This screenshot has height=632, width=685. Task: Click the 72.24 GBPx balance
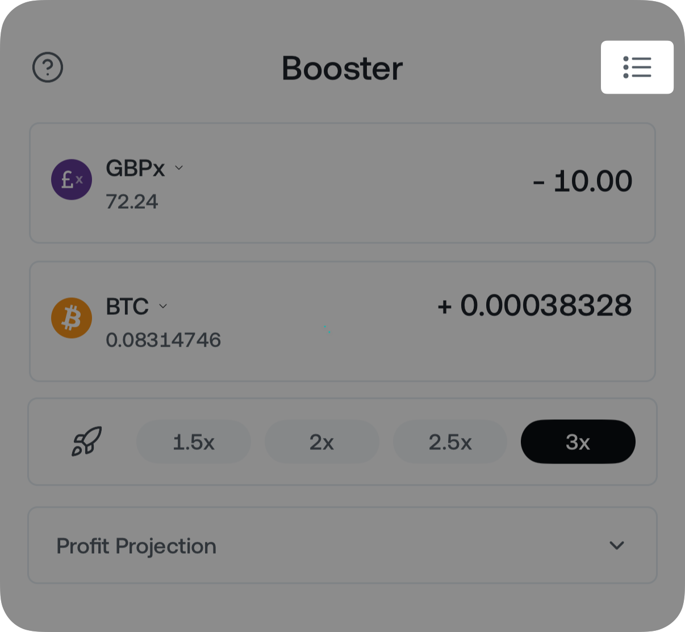coord(132,201)
